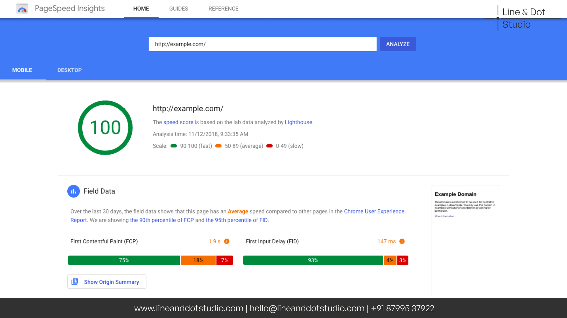567x318 pixels.
Task: Click the 100 speed score gauge
Action: tap(105, 128)
